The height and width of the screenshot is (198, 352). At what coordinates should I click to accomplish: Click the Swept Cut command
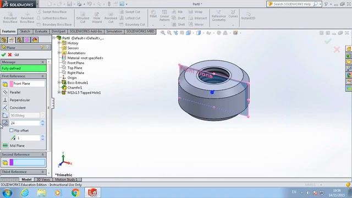pyautogui.click(x=130, y=12)
